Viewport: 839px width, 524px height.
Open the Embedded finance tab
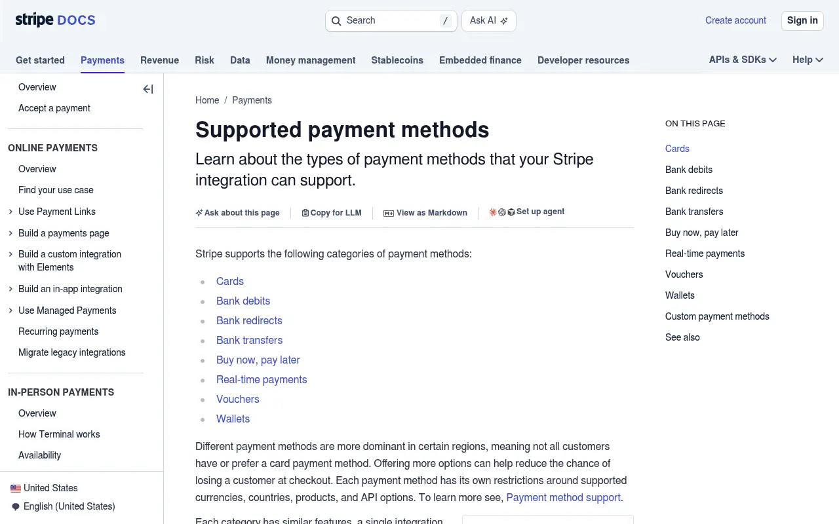pyautogui.click(x=480, y=60)
